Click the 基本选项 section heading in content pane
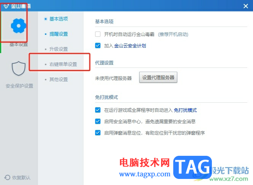This screenshot has height=185, width=253. [104, 22]
